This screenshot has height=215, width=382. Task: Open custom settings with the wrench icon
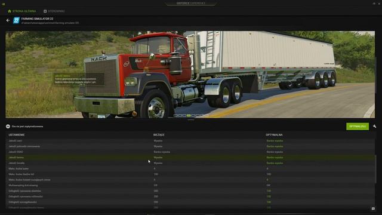pos(374,126)
